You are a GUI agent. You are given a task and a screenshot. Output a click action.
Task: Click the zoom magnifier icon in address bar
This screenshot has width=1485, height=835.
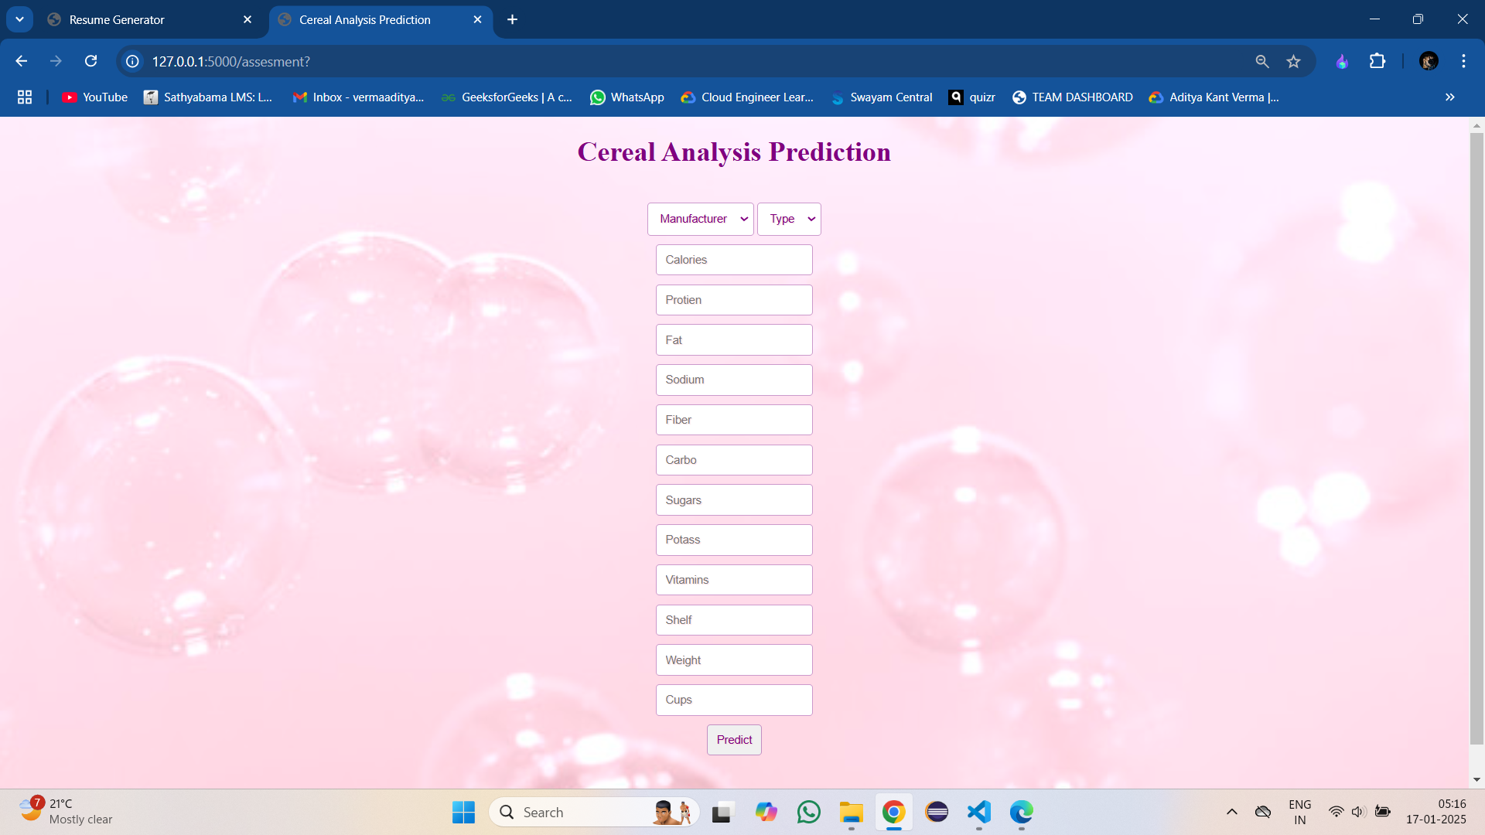click(x=1262, y=61)
